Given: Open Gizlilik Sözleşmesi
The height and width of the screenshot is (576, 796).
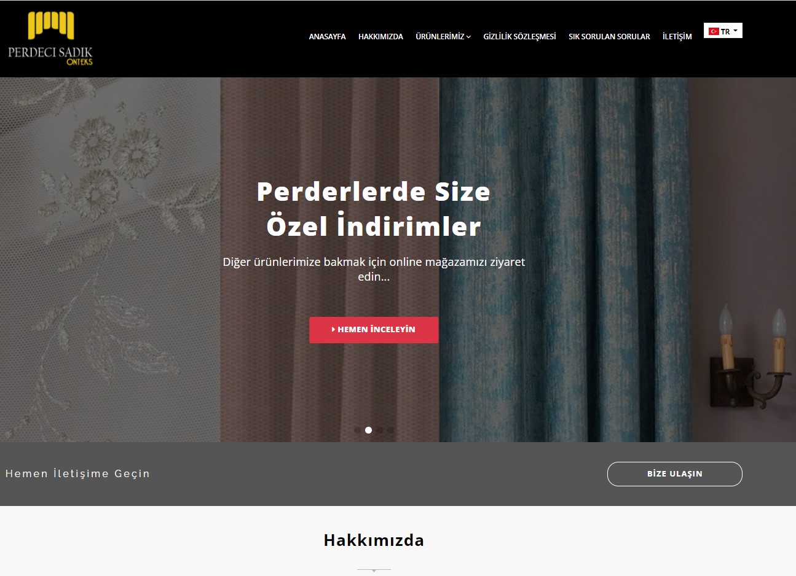Looking at the screenshot, I should (x=519, y=37).
